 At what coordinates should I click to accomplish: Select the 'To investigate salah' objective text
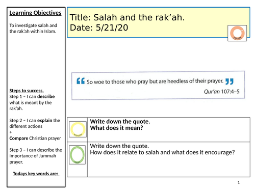click(x=33, y=29)
